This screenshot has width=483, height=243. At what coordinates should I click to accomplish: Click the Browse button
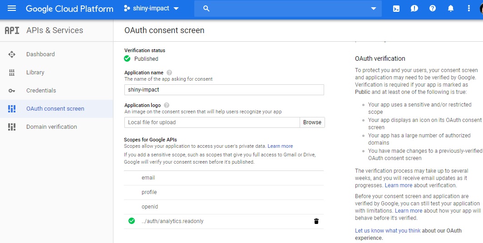[x=312, y=122]
